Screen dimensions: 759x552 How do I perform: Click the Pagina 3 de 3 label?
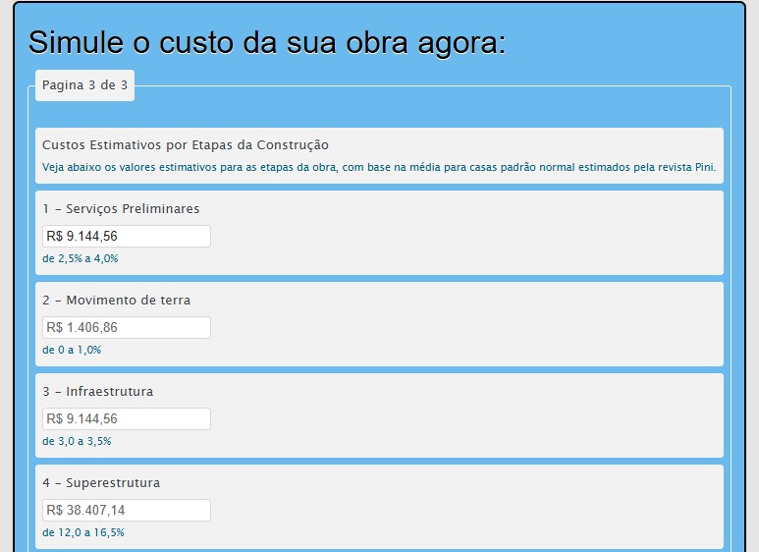(84, 85)
